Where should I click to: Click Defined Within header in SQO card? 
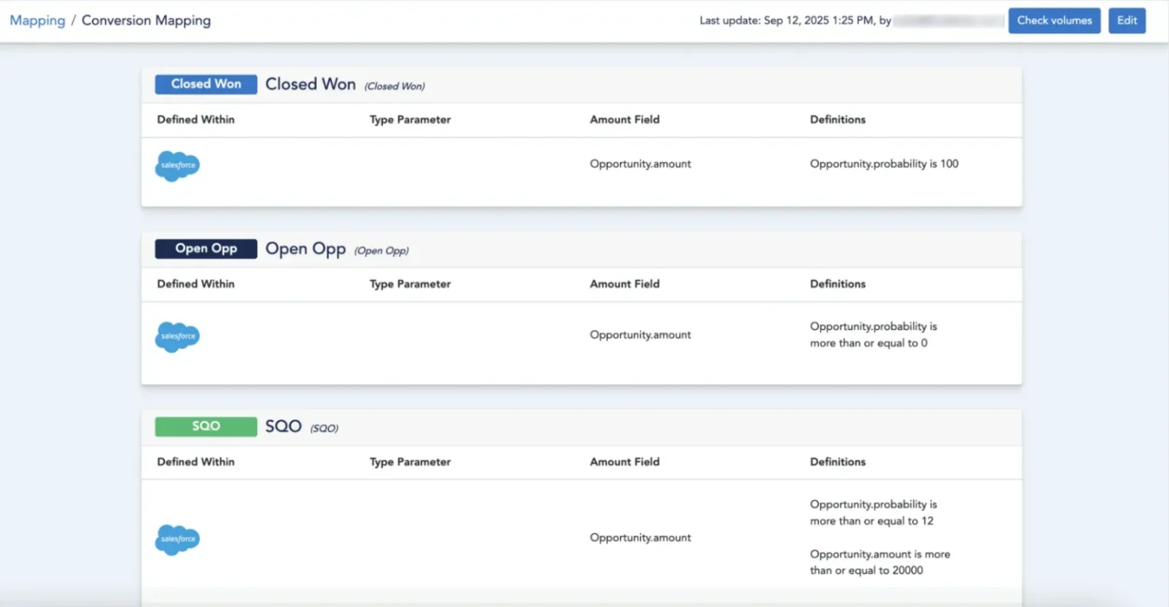point(196,462)
